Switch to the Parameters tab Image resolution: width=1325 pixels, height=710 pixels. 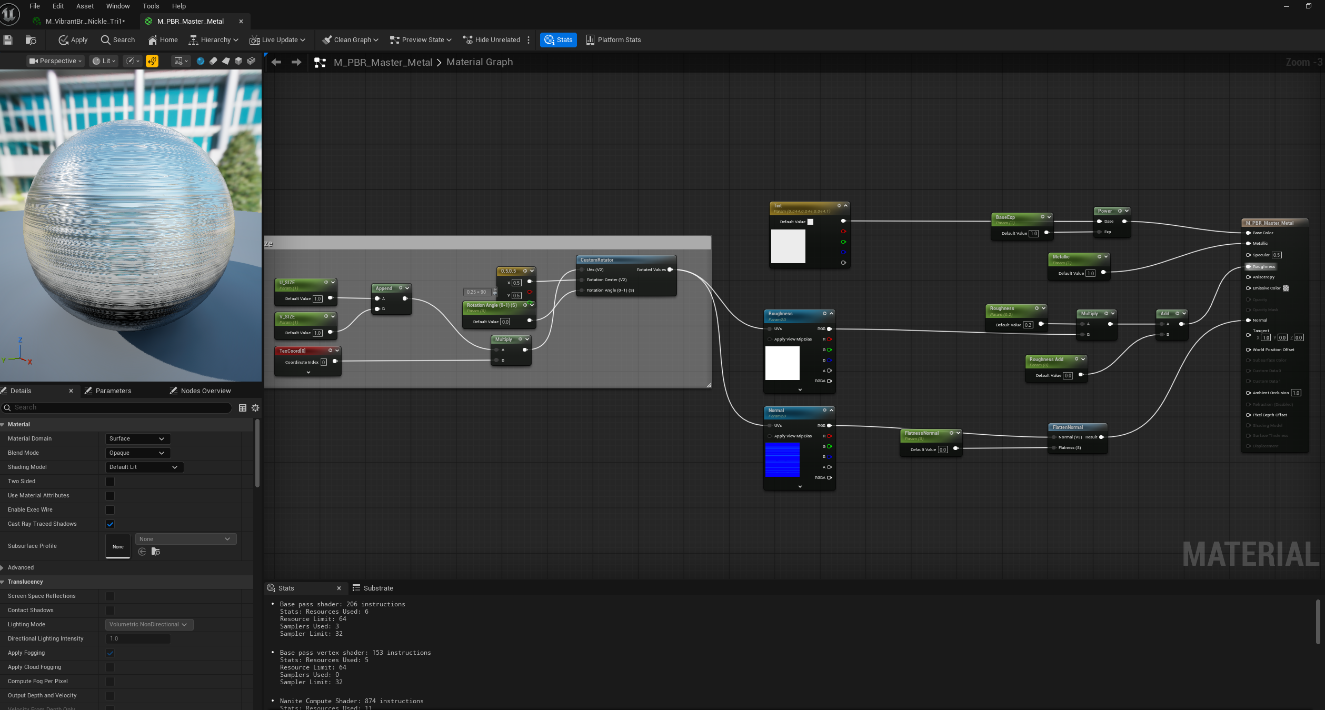pos(114,391)
